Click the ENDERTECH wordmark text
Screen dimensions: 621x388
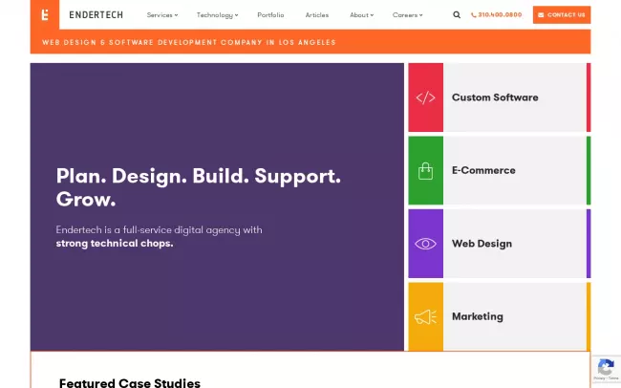pos(96,15)
